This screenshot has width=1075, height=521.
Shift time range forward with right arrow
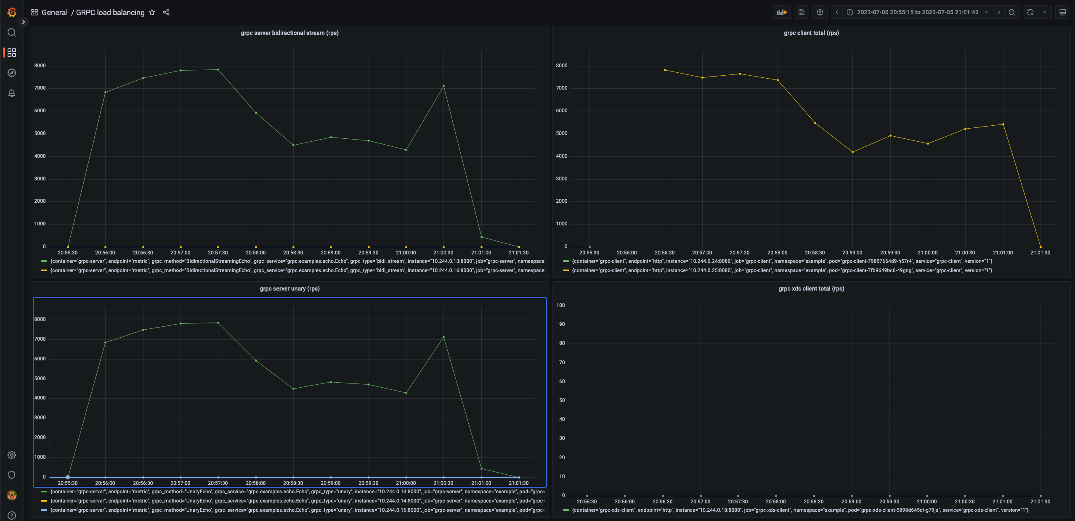coord(998,12)
